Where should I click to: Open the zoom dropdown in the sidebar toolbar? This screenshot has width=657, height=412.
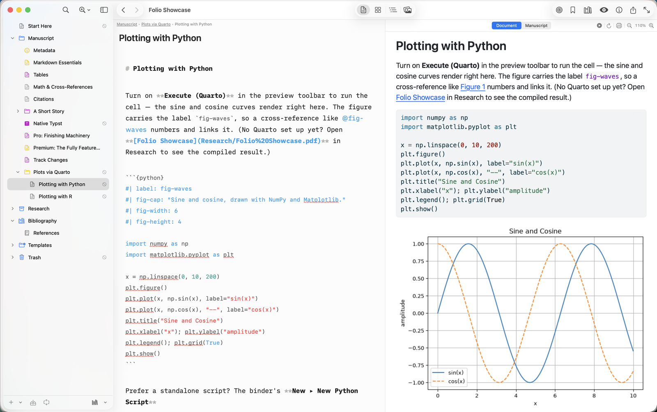click(x=85, y=10)
